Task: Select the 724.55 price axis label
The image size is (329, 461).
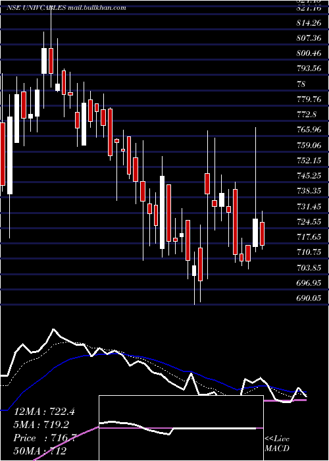Action: 309,222
